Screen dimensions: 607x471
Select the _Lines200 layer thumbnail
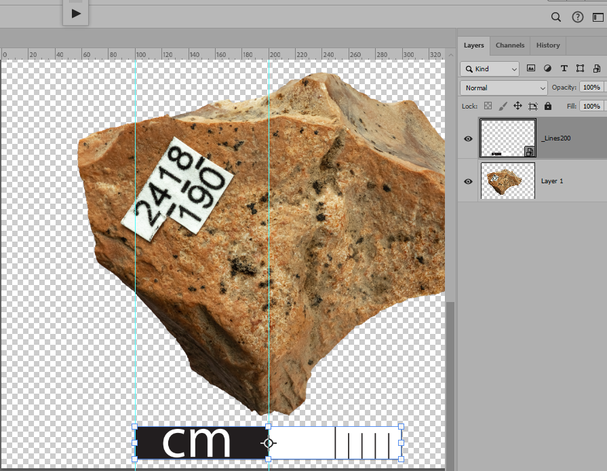pyautogui.click(x=508, y=138)
